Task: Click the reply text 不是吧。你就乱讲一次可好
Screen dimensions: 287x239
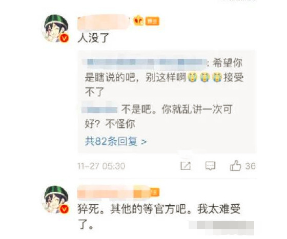Action: pyautogui.click(x=158, y=116)
